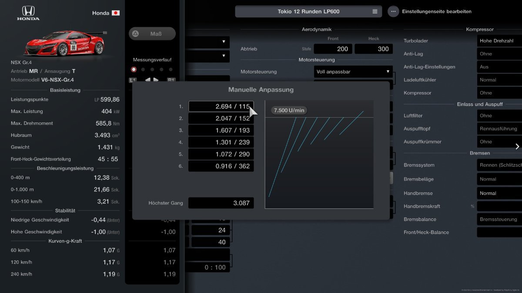This screenshot has width=522, height=293.
Task: Click the Max. Drehmoment 585,8 Nm value
Action: [107, 123]
